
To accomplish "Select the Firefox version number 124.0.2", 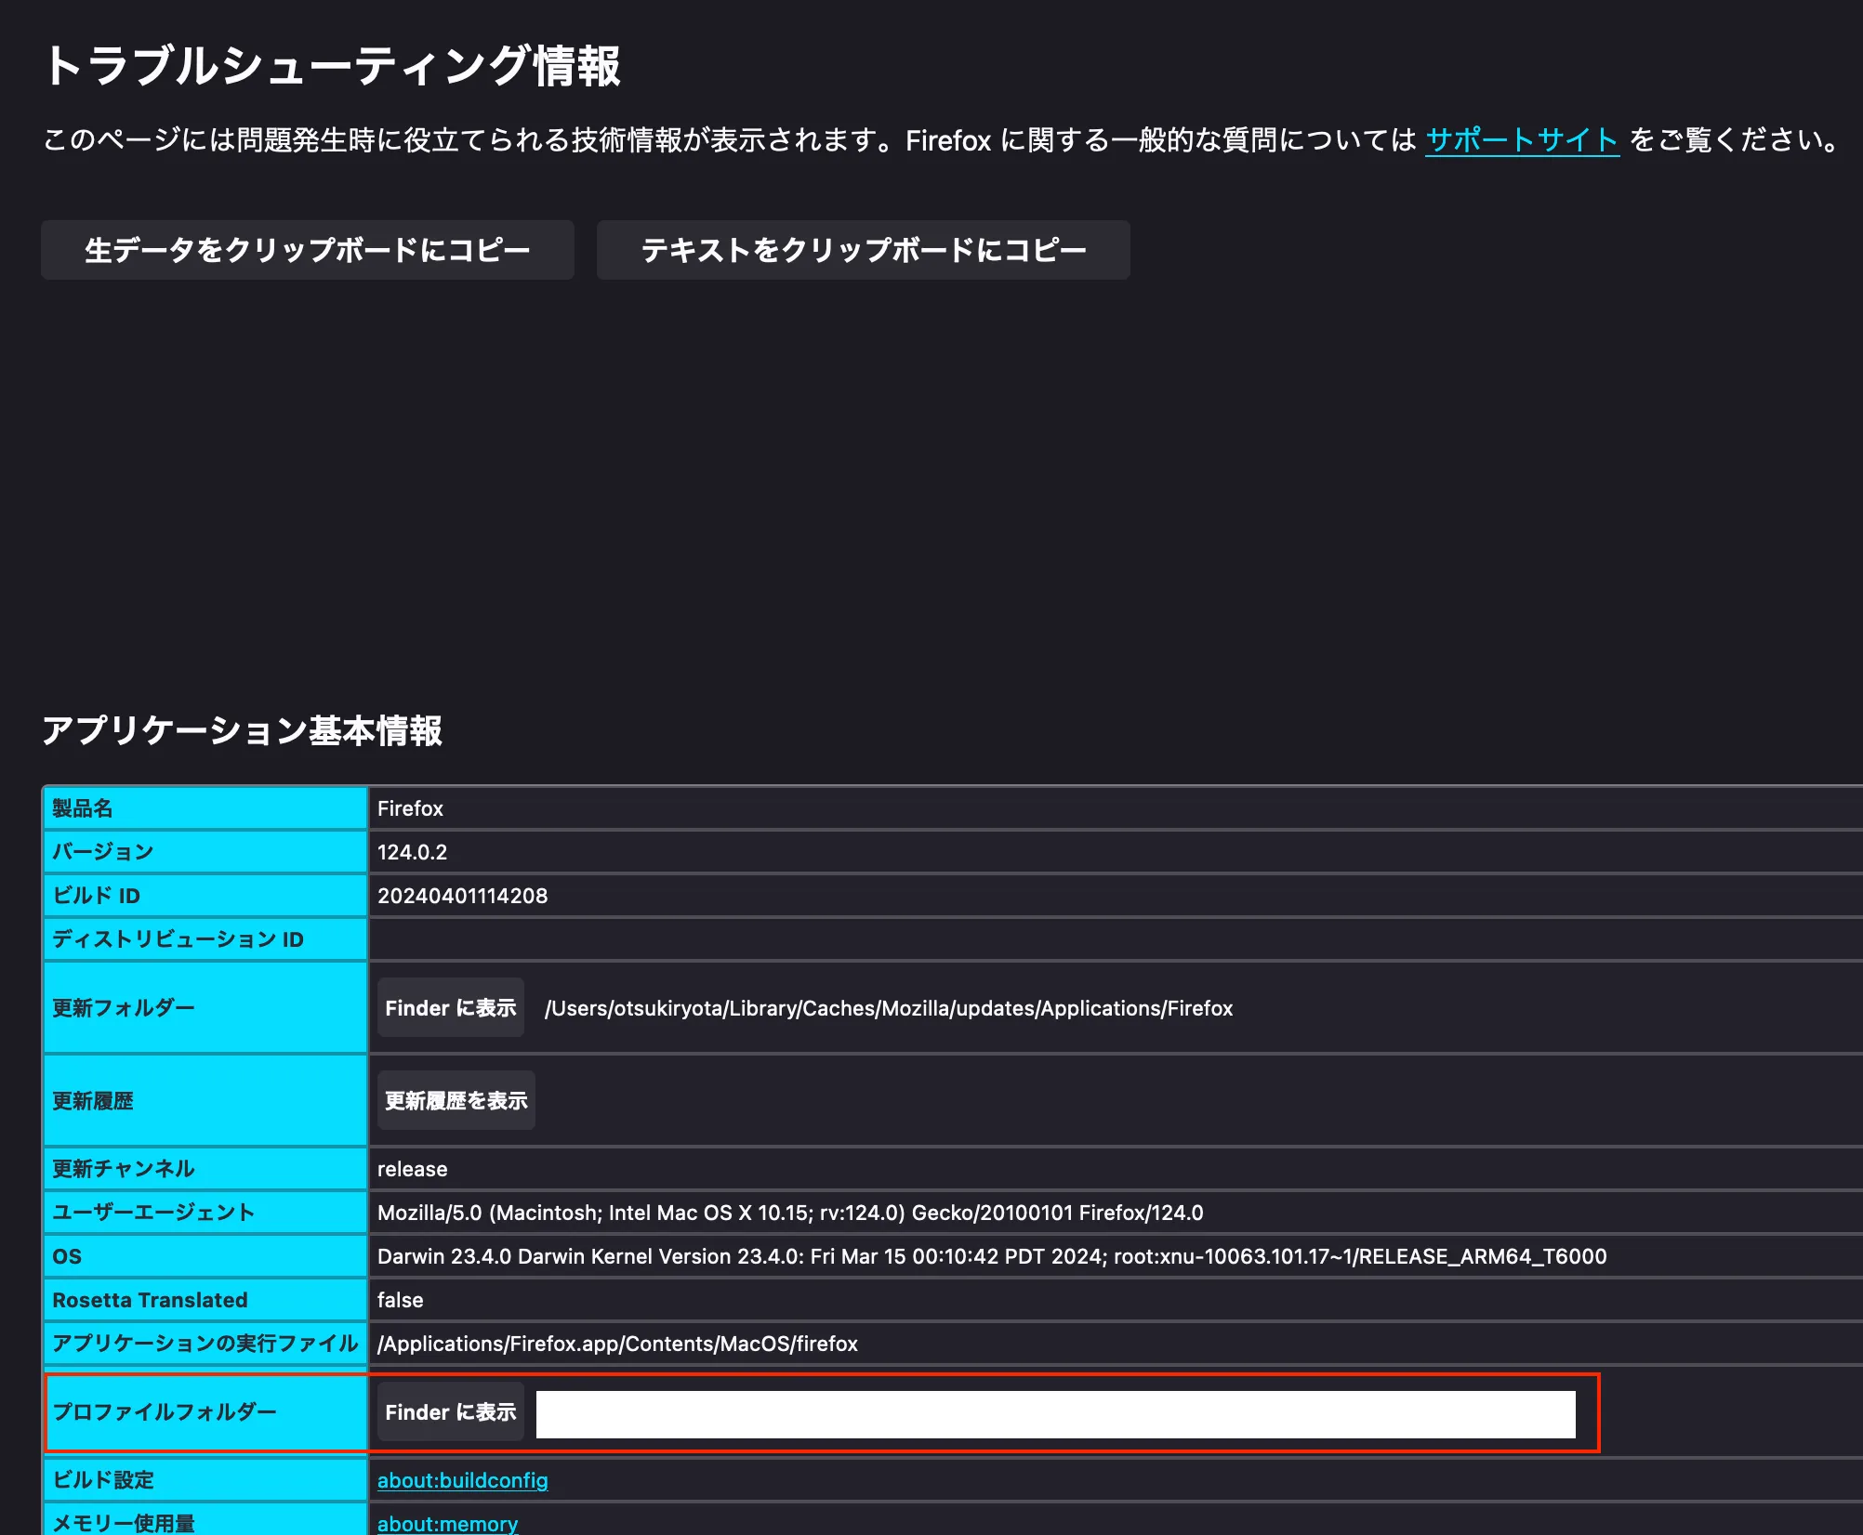I will click(410, 850).
